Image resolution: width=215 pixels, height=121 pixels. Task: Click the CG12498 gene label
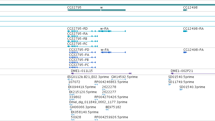coord(190,8)
